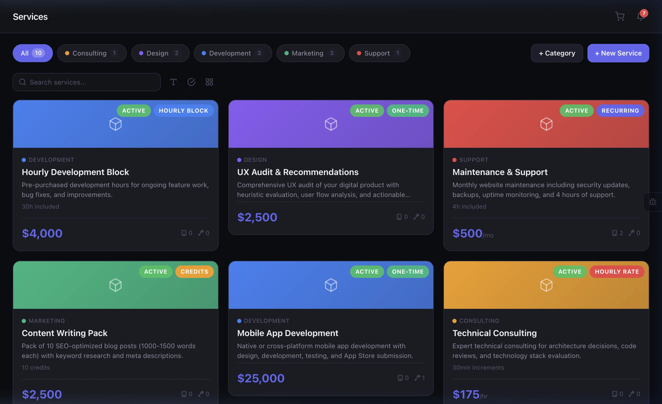Screen dimensions: 662x404
Task: Open the Hourly Development Block card title
Action: click(x=75, y=172)
